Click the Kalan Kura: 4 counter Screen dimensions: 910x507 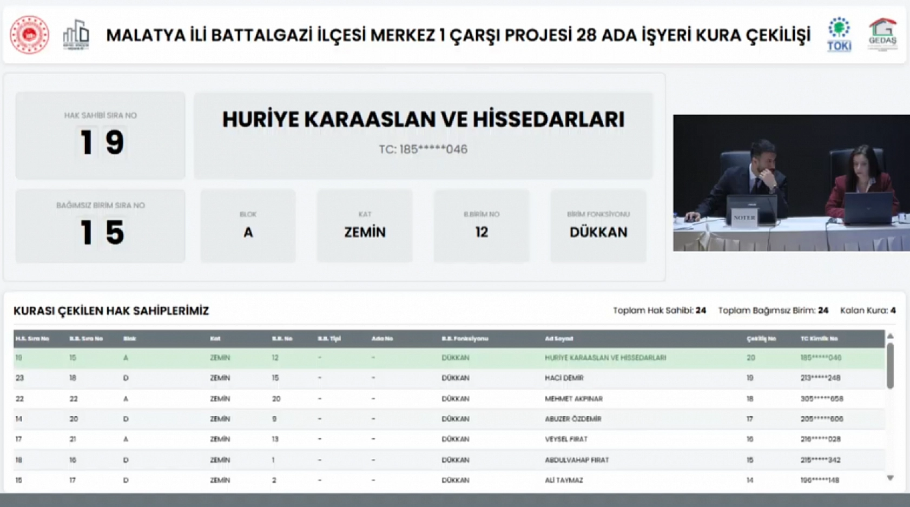(x=867, y=311)
